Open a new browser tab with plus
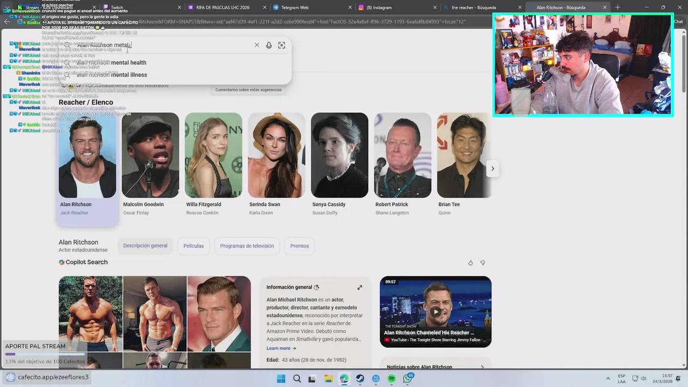 (x=618, y=8)
